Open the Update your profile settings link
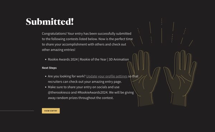This screenshot has width=215, height=132. coord(107,76)
